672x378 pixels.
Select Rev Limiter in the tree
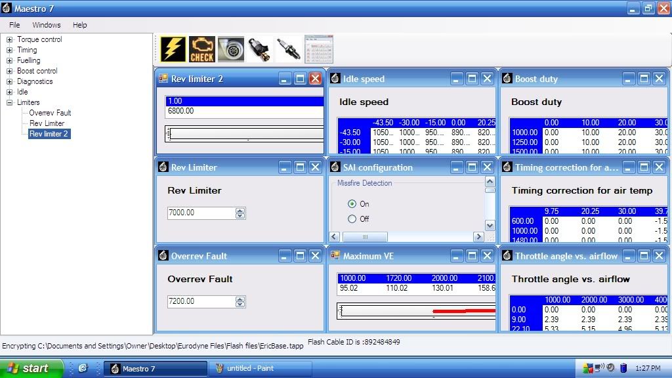point(47,123)
